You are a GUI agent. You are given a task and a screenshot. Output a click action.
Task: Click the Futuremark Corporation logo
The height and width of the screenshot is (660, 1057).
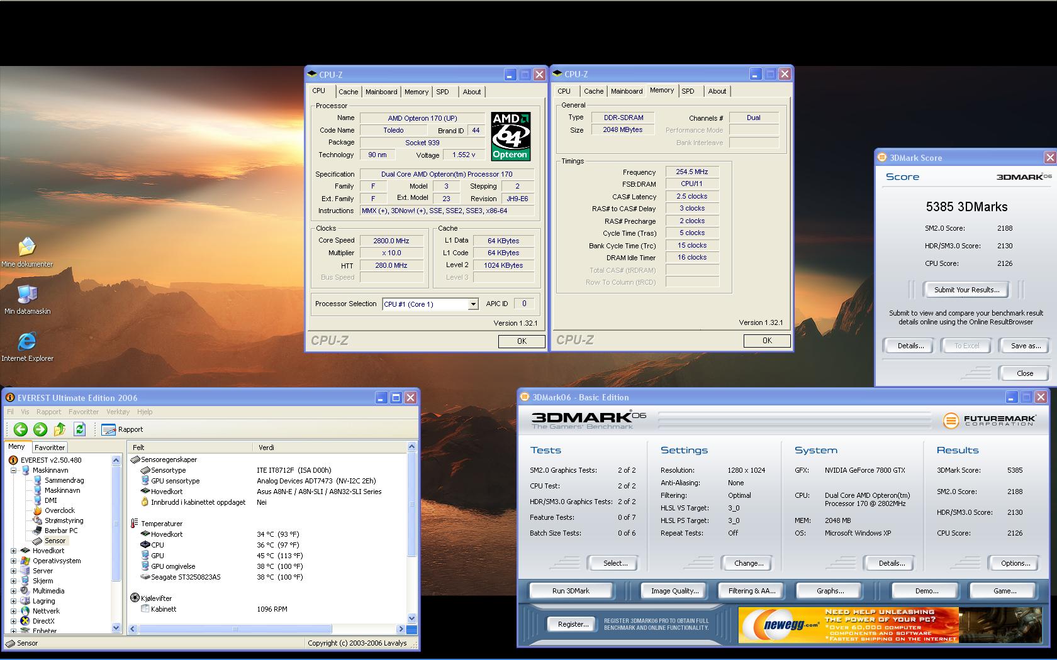989,421
